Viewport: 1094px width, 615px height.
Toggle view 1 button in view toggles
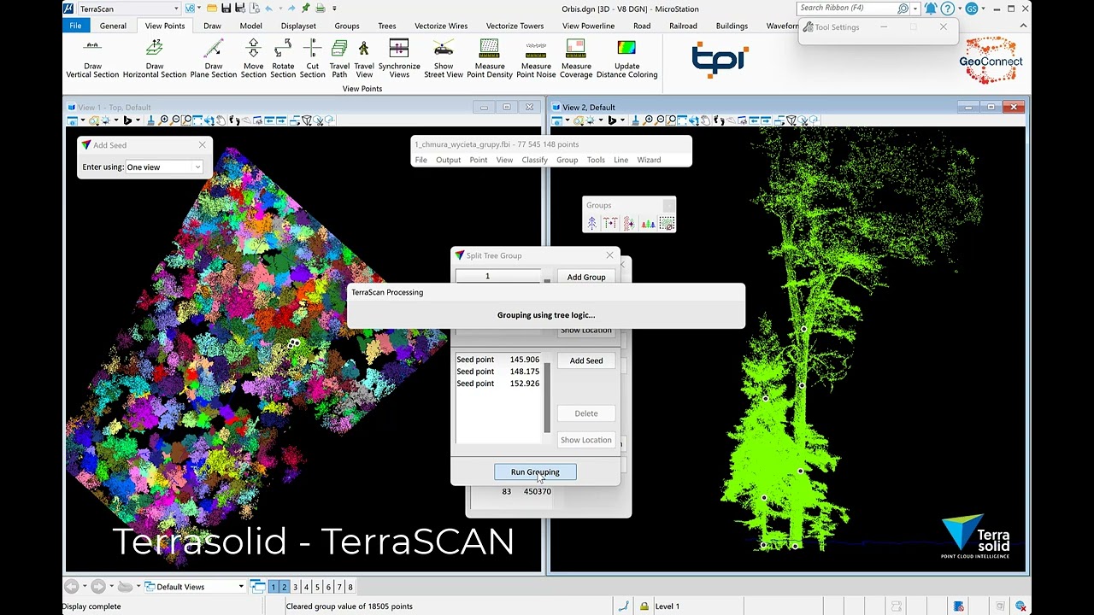(273, 587)
